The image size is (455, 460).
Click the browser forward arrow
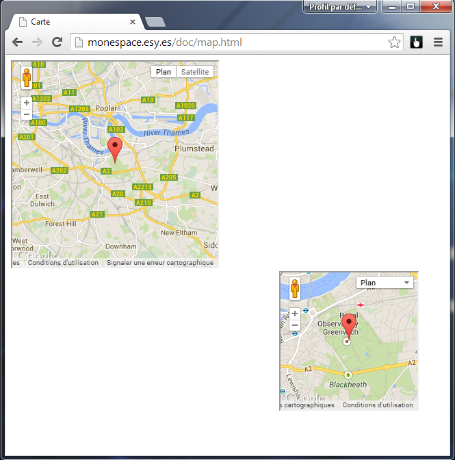pyautogui.click(x=37, y=42)
